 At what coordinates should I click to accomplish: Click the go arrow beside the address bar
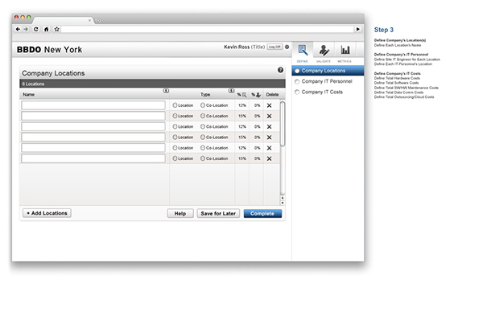click(x=358, y=29)
